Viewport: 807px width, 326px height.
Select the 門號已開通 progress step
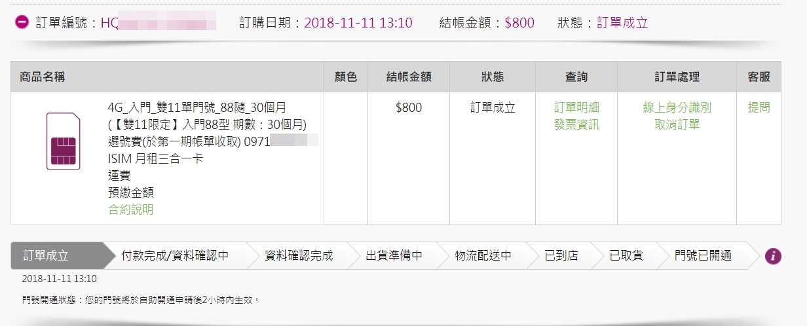(703, 256)
